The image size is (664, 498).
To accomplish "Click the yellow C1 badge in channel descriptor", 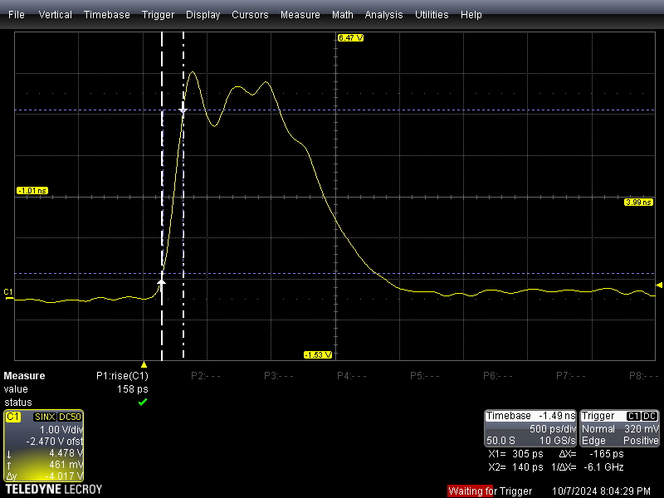I will [x=13, y=417].
